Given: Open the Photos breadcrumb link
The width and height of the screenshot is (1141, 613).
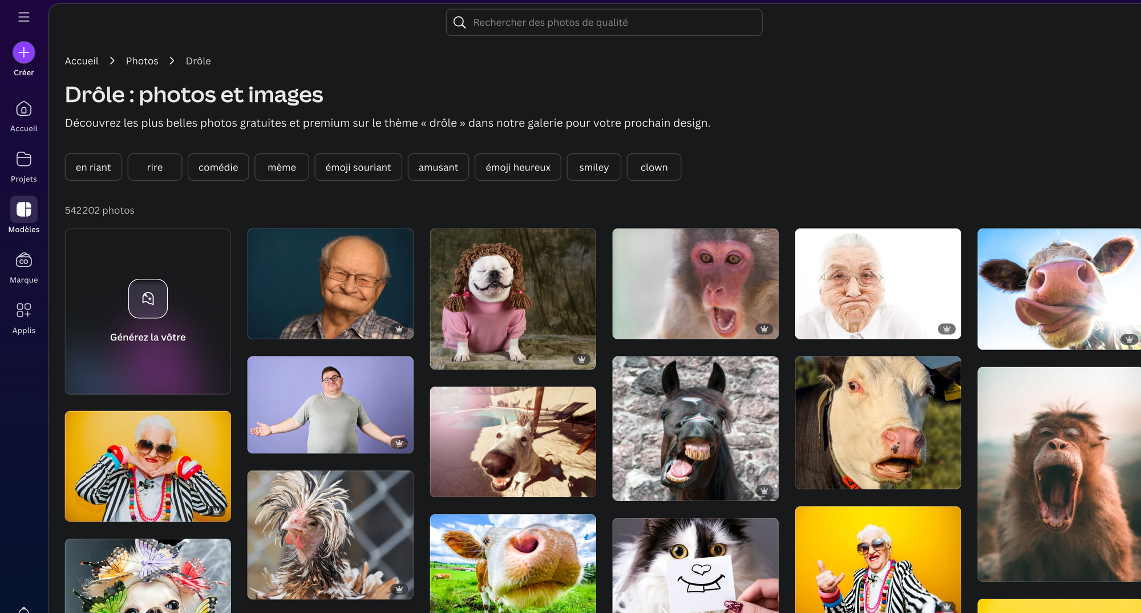Looking at the screenshot, I should click(x=141, y=60).
